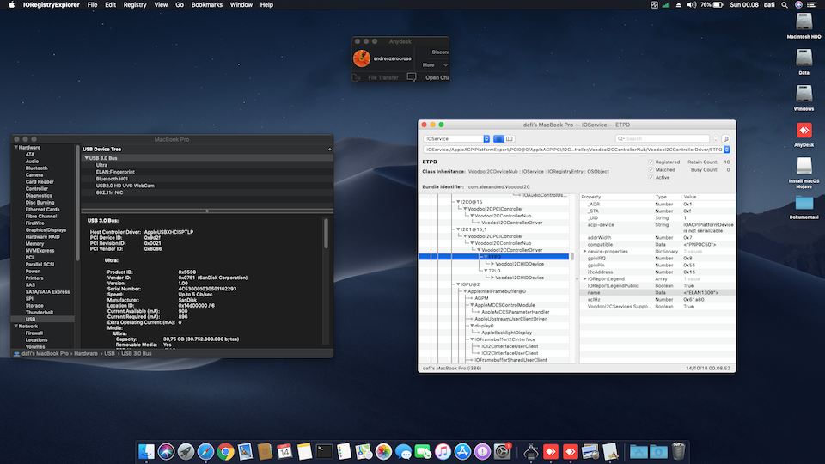This screenshot has width=825, height=464.
Task: Open App Store from the dock
Action: click(462, 450)
